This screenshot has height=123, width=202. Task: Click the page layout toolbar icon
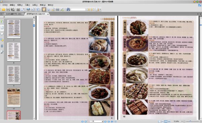click(x=38, y=9)
